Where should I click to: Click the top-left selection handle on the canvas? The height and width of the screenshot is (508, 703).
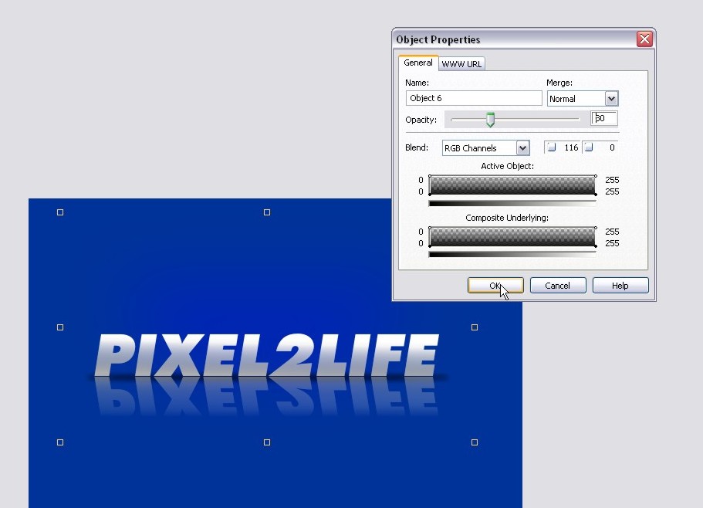click(60, 212)
